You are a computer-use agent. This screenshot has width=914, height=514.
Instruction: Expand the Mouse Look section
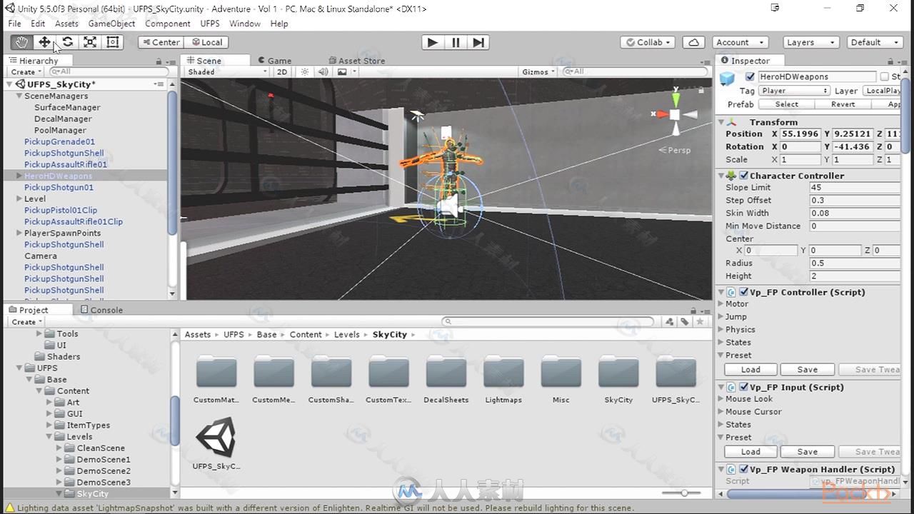pos(721,399)
